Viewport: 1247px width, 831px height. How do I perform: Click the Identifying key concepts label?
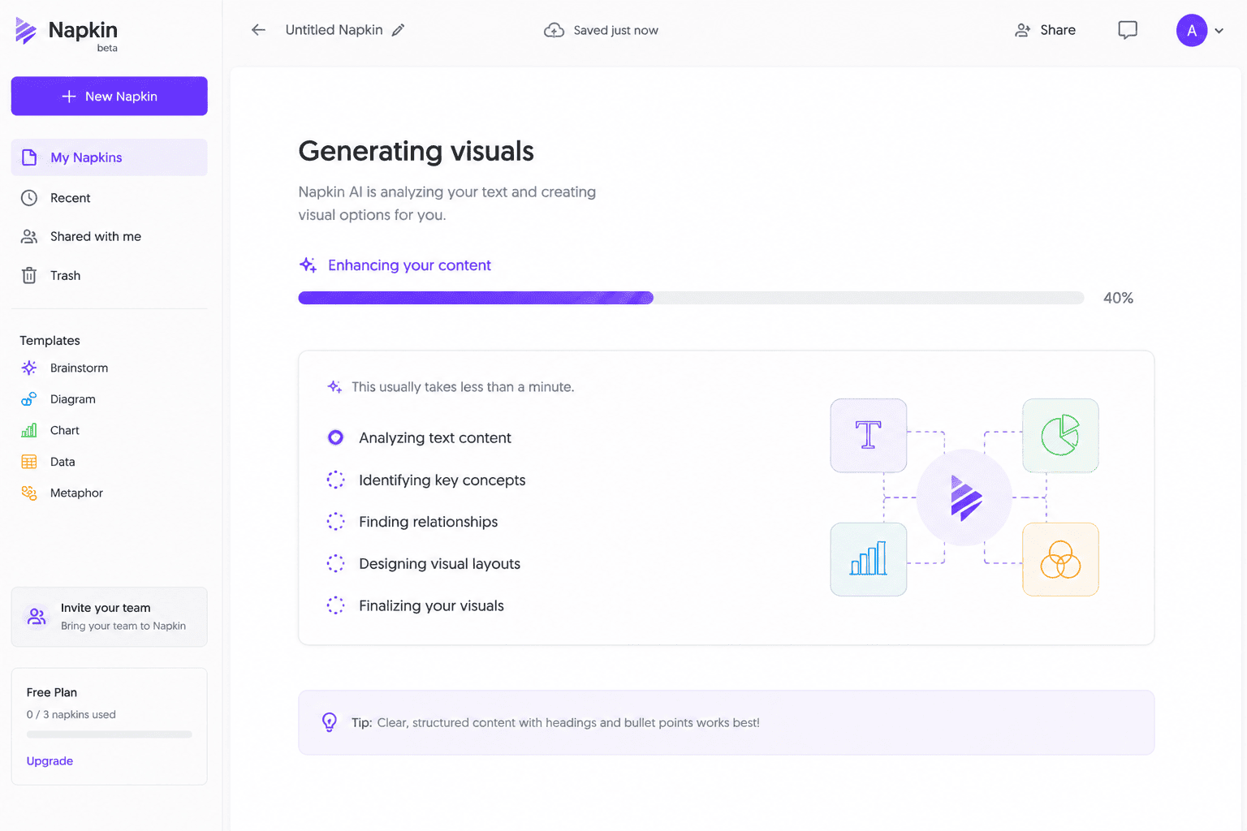click(x=442, y=480)
